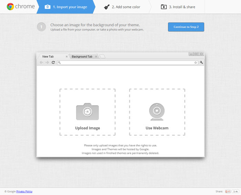Click the paintbrush icon for step 2
The width and height of the screenshot is (241, 195).
pyautogui.click(x=107, y=7)
